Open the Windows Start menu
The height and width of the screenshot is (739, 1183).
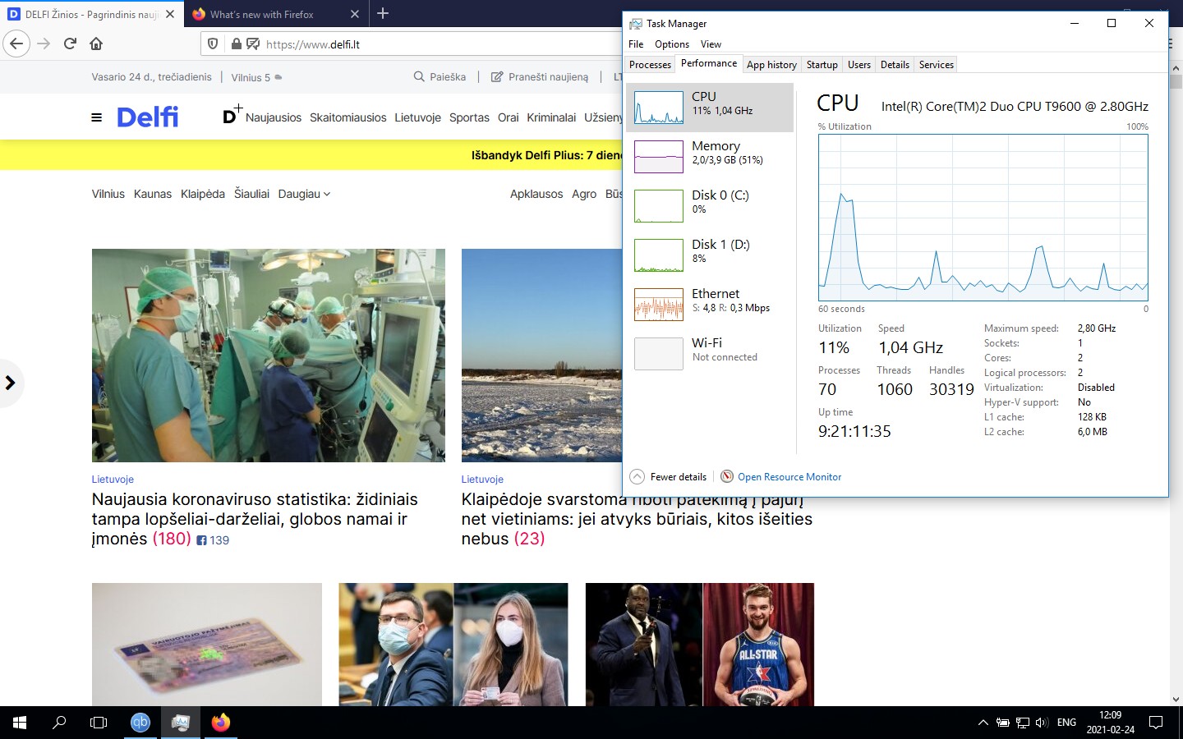(x=20, y=723)
